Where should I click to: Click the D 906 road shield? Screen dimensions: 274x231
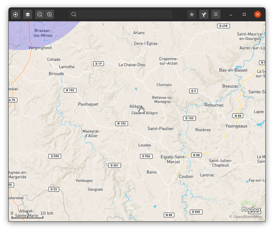(146, 156)
